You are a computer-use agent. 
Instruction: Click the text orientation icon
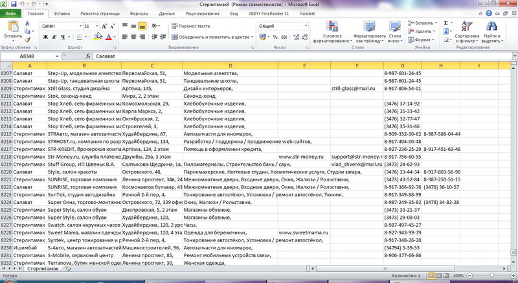tap(154, 26)
